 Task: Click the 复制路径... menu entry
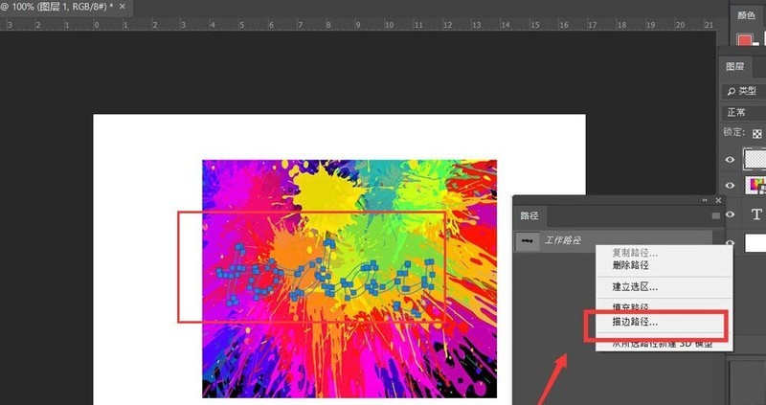(635, 254)
